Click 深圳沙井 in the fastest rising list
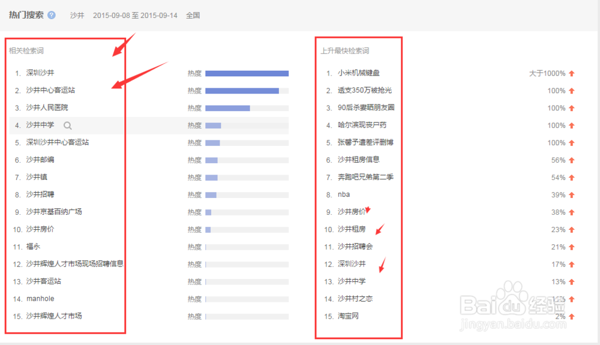 coord(352,264)
